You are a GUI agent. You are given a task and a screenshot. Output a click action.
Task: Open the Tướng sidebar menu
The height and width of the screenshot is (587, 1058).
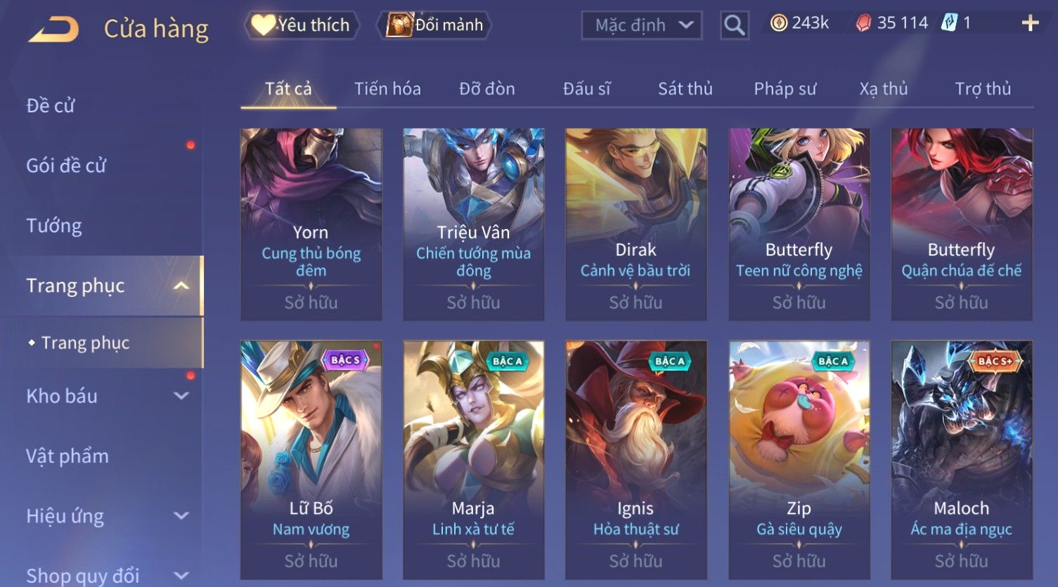click(54, 225)
